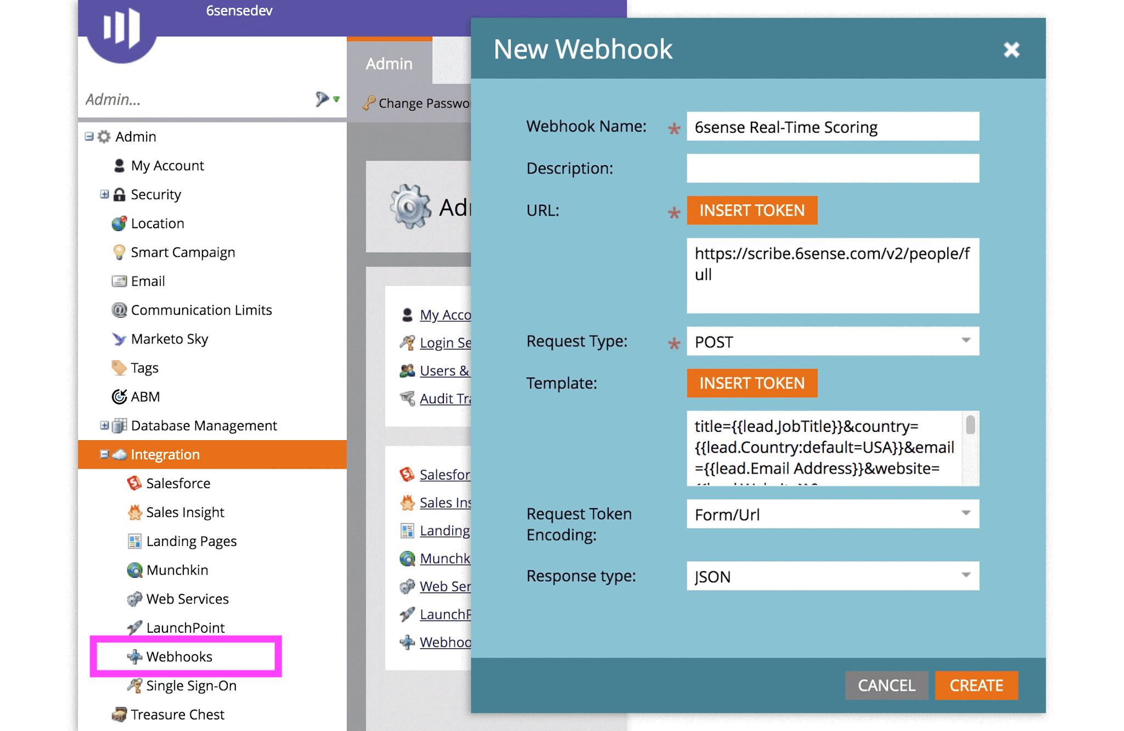Click the LaunchPoint rocket icon in sidebar
The width and height of the screenshot is (1124, 731).
134,628
